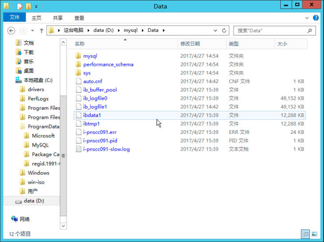Screen dimensions: 324x242
Task: Click sidebar scrollbar down arrow
Action: tap(63, 226)
